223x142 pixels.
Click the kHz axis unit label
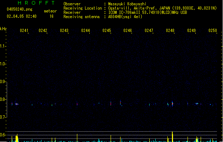[x=3, y=29]
